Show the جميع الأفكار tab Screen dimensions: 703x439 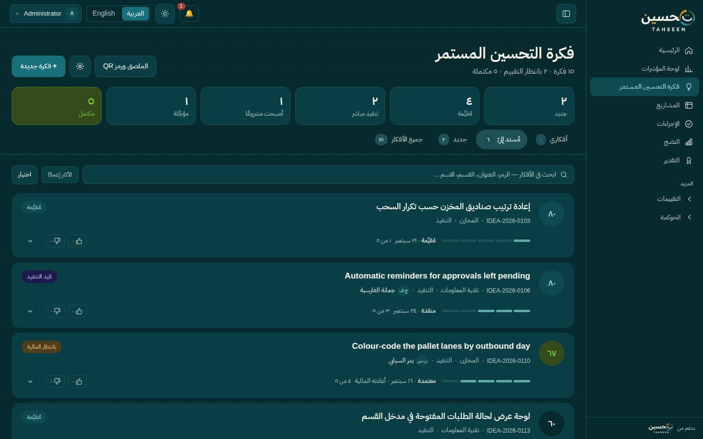coord(399,140)
